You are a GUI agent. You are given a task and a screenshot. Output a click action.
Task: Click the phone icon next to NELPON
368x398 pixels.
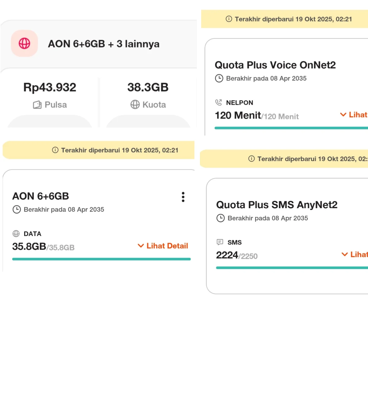(219, 103)
